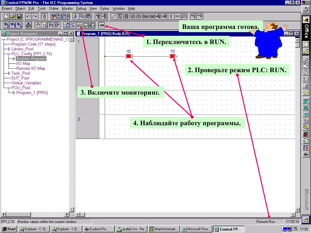Insert a jump with the arrow-L icon
This screenshot has width=311, height=233.
158,16
